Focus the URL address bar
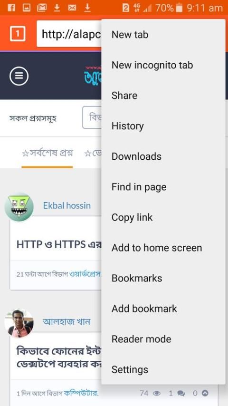Image resolution: width=228 pixels, height=406 pixels. coord(69,34)
